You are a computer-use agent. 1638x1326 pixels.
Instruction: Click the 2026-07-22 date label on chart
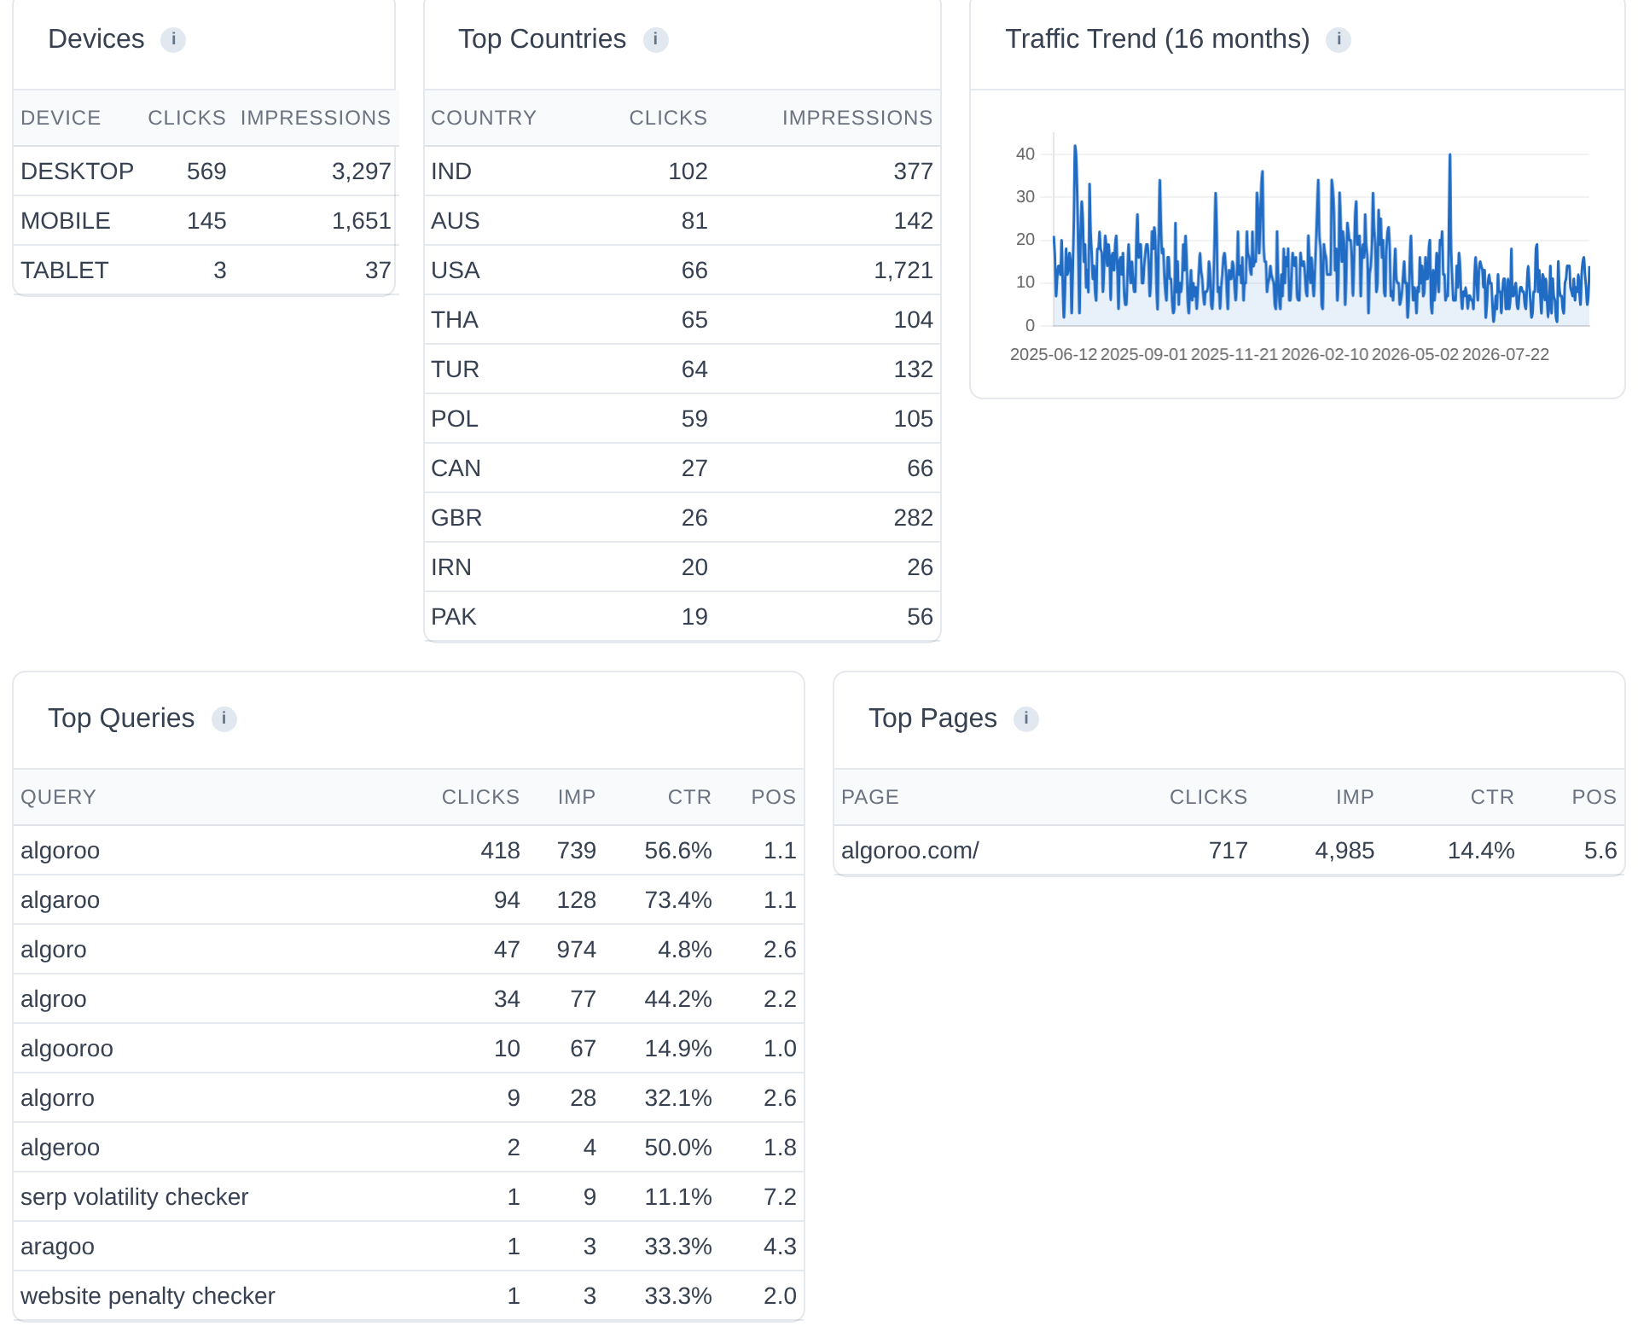pos(1506,354)
